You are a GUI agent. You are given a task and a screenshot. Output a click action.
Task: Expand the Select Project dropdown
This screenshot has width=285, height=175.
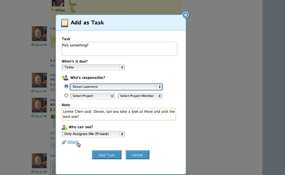[x=92, y=96]
